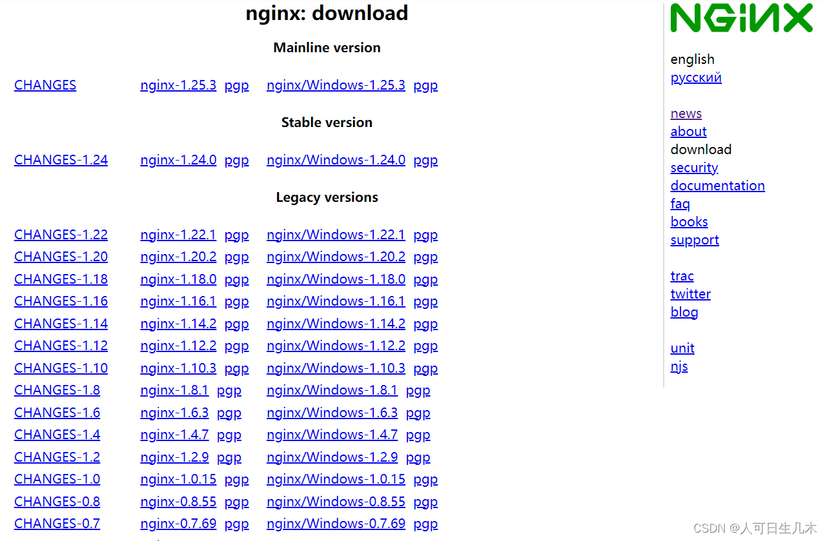This screenshot has width=827, height=541.
Task: Download nginx/Windows-1.25.3 mainline build
Action: click(x=336, y=85)
